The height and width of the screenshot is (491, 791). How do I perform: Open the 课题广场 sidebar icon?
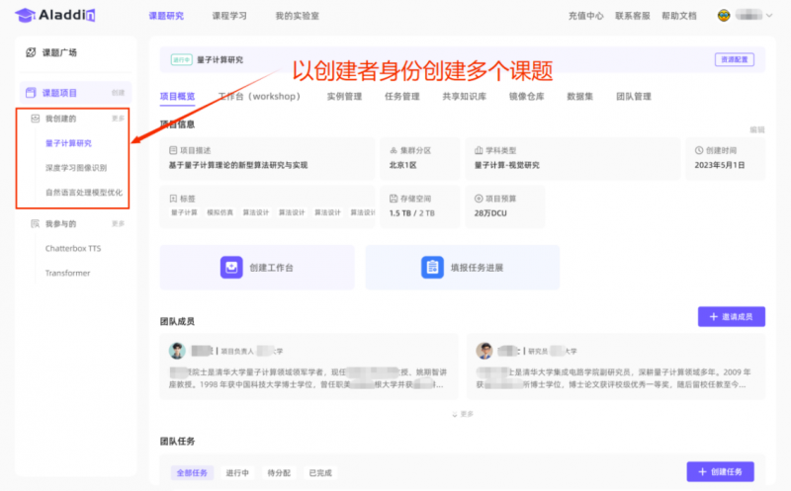coord(32,52)
